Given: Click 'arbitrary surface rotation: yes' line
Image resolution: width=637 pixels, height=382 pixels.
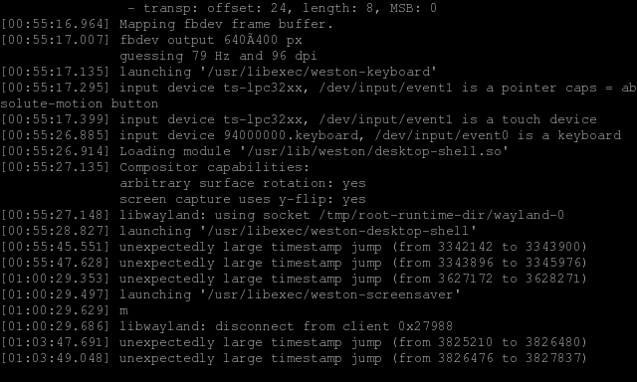Looking at the screenshot, I should (243, 183).
